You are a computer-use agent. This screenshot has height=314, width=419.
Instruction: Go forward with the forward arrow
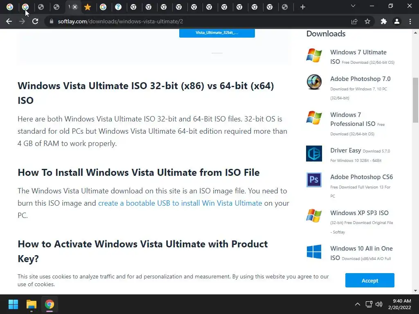22,21
